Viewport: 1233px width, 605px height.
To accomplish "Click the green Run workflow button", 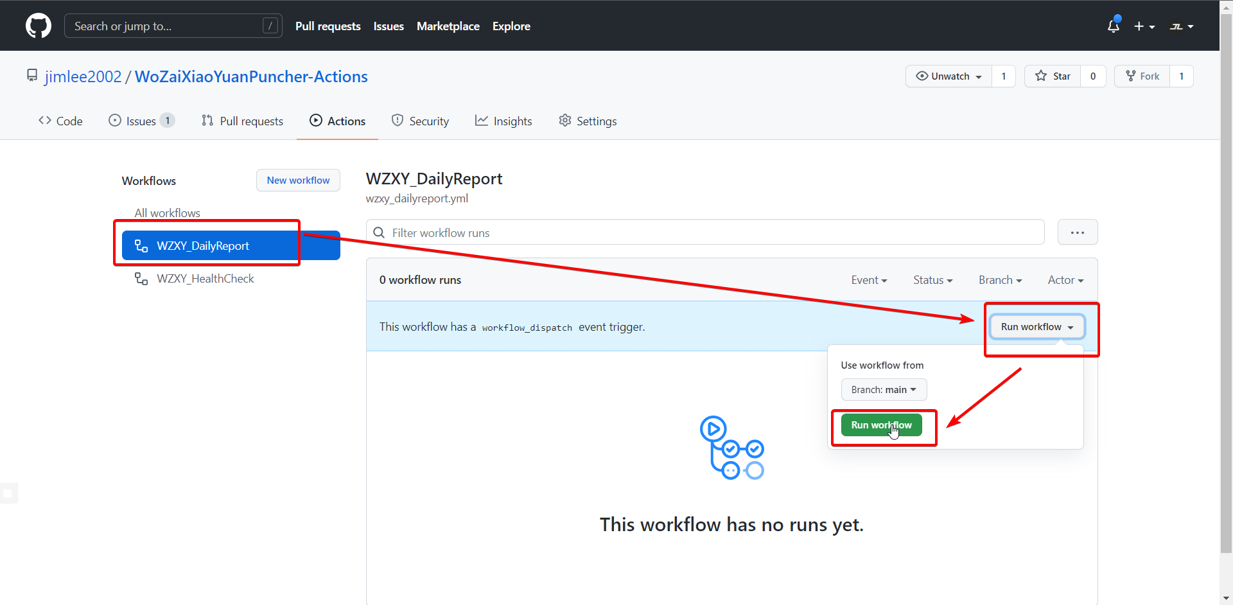I will click(x=881, y=425).
